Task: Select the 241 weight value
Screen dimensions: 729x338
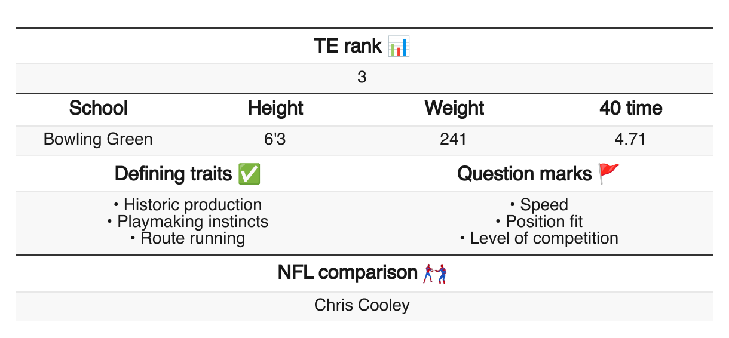Action: [x=454, y=140]
